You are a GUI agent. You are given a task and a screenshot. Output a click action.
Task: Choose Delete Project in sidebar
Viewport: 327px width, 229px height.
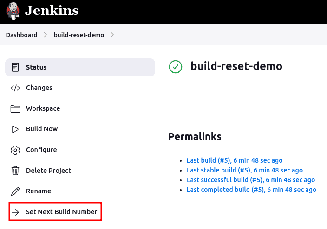click(48, 171)
